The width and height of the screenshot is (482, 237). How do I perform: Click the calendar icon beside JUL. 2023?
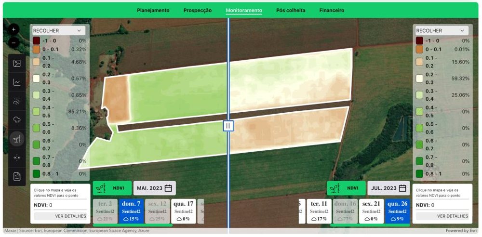[x=402, y=188]
